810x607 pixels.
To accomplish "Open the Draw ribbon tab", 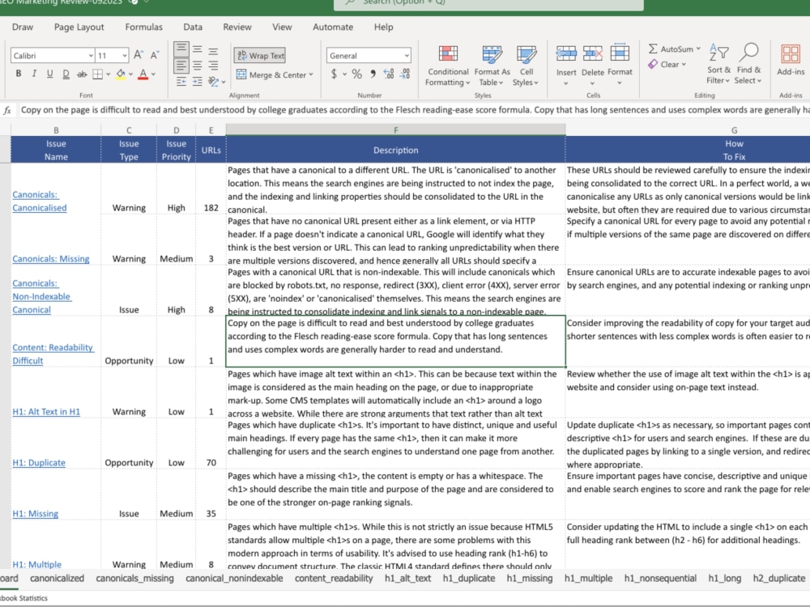I will click(23, 27).
